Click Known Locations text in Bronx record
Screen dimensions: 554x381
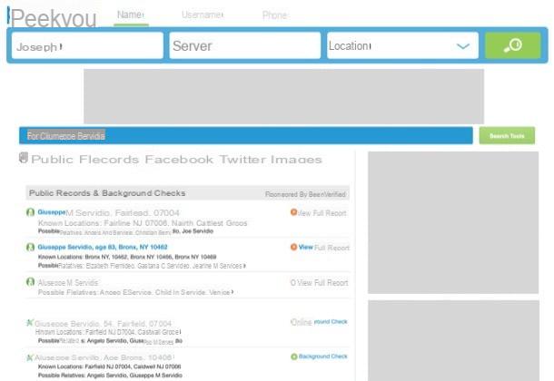tap(127, 257)
